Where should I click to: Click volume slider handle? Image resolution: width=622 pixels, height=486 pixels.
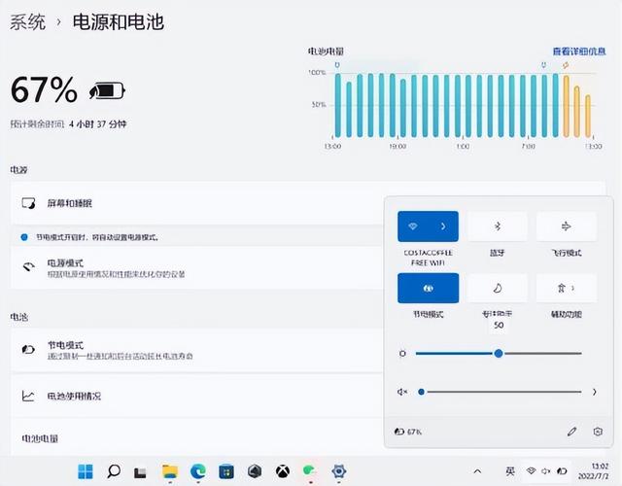pos(421,392)
